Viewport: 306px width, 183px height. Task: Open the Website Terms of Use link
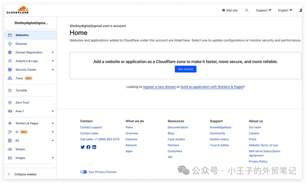[x=263, y=145]
